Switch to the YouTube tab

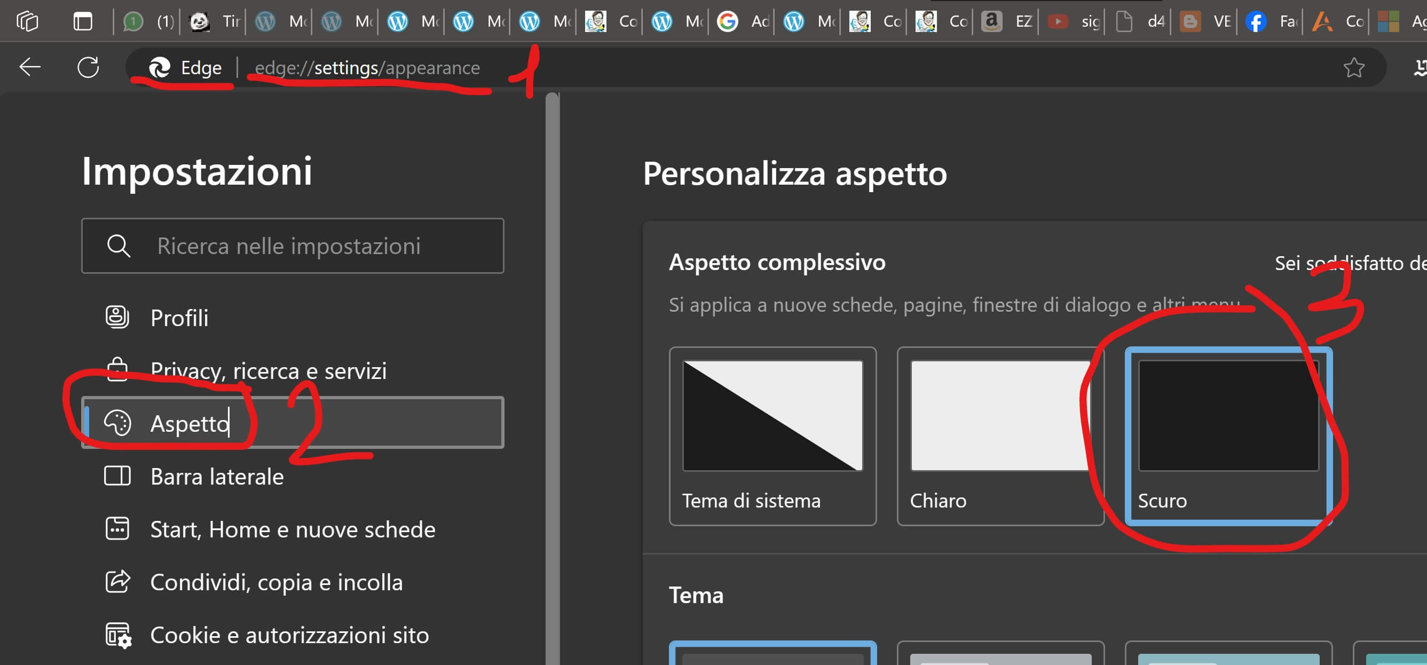[1072, 21]
